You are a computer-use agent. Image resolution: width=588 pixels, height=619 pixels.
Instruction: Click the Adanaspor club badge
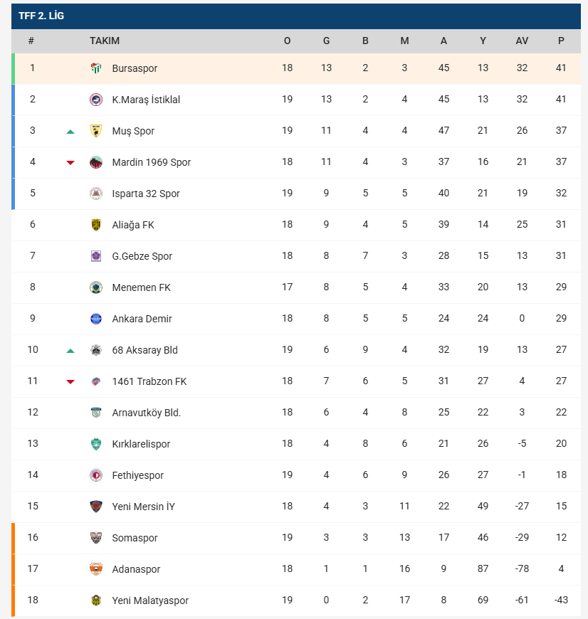96,569
